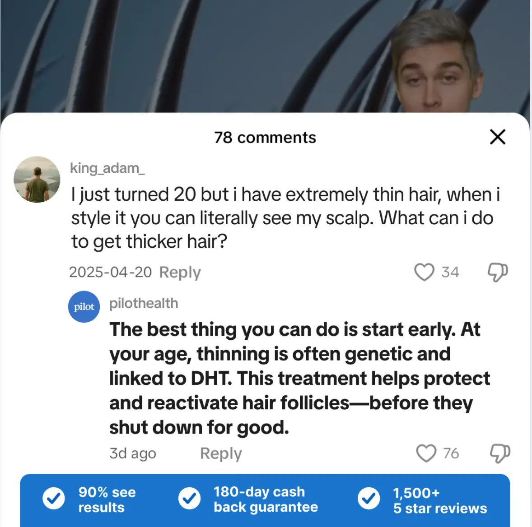Select the 78 comments header
The height and width of the screenshot is (527, 532).
(265, 138)
